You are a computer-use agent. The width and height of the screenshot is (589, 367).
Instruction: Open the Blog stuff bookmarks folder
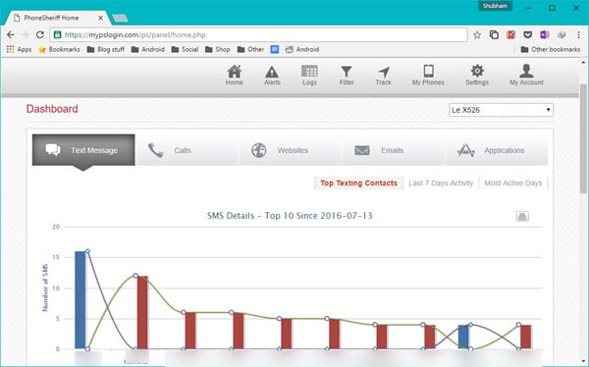pos(106,49)
